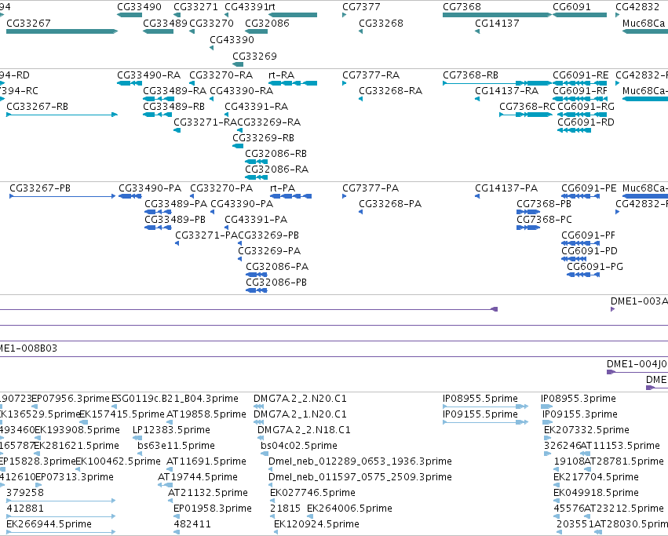Select EST EK264006.5prime
This screenshot has width=668, height=536.
[x=350, y=509]
